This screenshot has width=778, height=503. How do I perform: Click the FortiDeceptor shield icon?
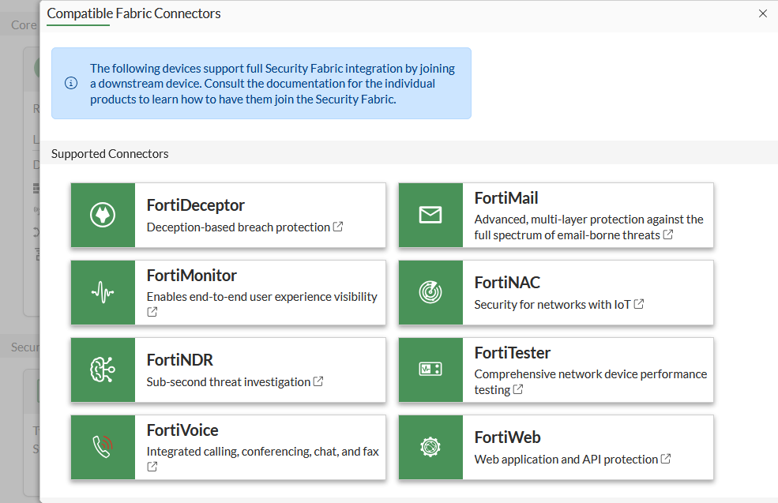103,215
